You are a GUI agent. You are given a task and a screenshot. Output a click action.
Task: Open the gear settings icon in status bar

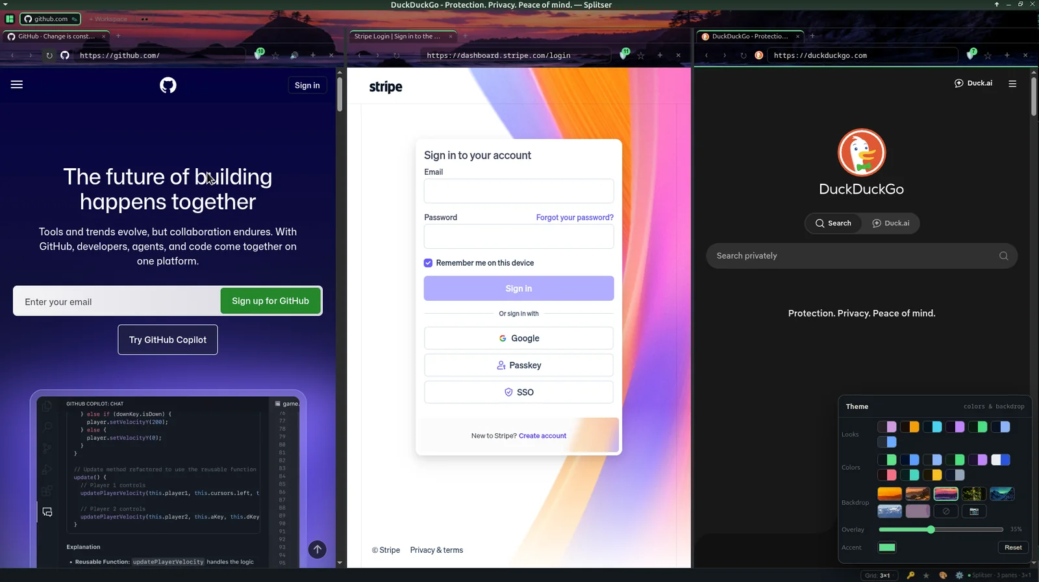959,575
